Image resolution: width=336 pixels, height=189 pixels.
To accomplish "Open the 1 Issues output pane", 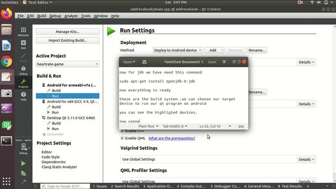I will click(100, 186).
